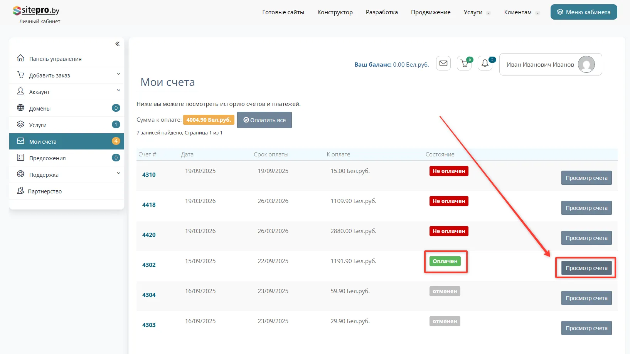Select Партнерство in the sidebar
Screen dimensions: 630x354
(45, 191)
